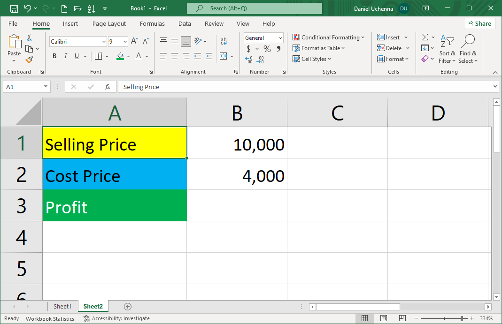This screenshot has width=502, height=324.
Task: Switch to Sheet1
Action: (x=62, y=306)
